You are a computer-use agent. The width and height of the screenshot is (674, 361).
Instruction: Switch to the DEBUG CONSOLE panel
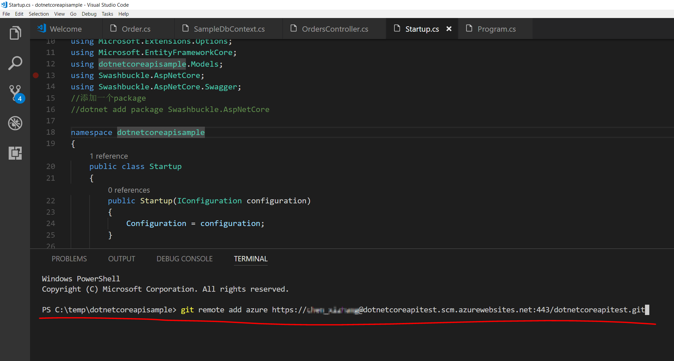(x=185, y=259)
